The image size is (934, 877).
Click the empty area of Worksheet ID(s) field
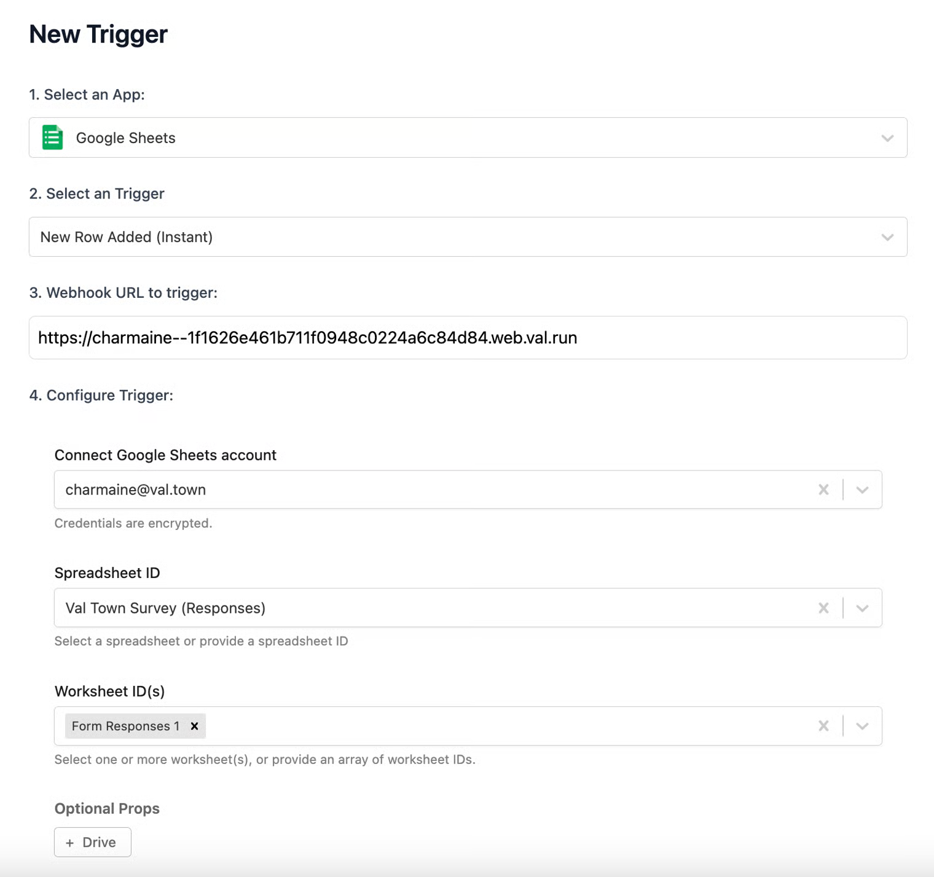[492, 726]
